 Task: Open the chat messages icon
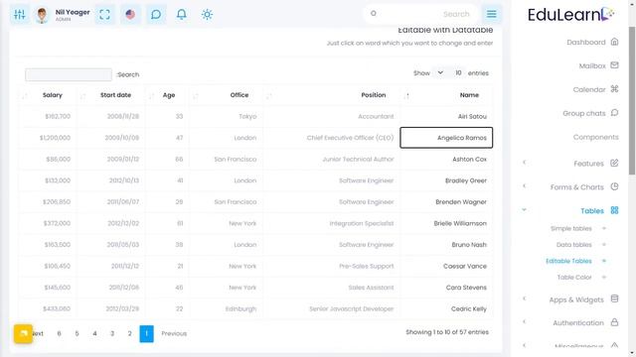(x=156, y=15)
